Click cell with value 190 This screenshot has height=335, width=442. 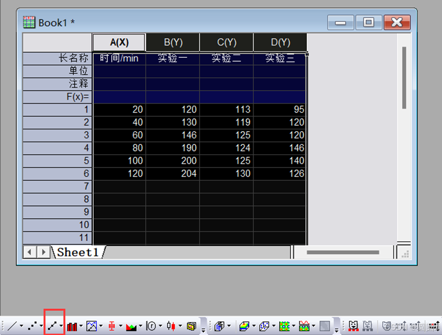[x=173, y=148]
